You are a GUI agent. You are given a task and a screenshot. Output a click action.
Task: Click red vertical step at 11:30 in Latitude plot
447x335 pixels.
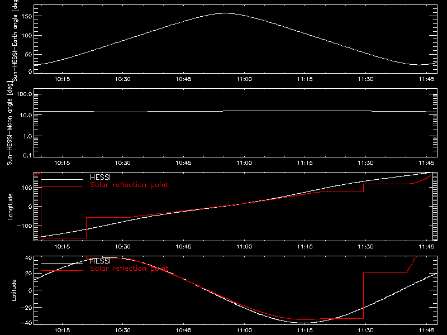tap(364, 296)
